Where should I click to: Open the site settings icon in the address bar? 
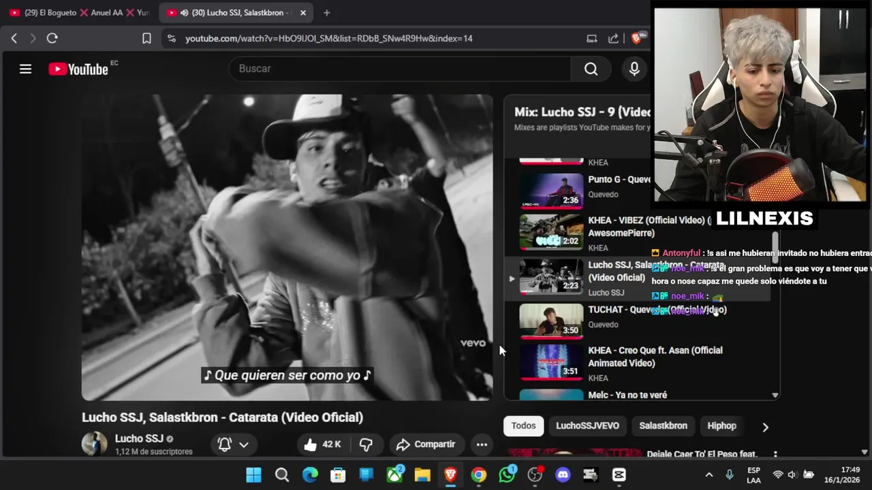(x=171, y=38)
